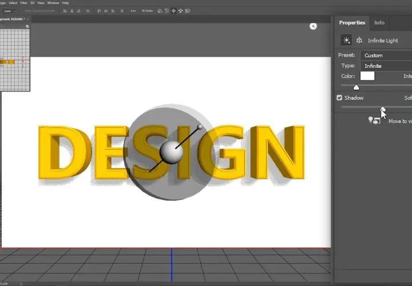Click the 3D coordinates icon in Properties
412x286 pixels.
pyautogui.click(x=359, y=40)
